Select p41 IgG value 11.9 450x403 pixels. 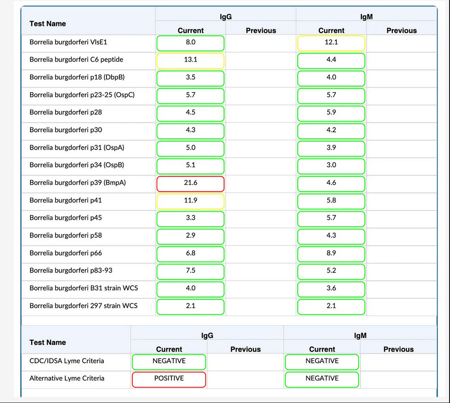click(x=191, y=201)
